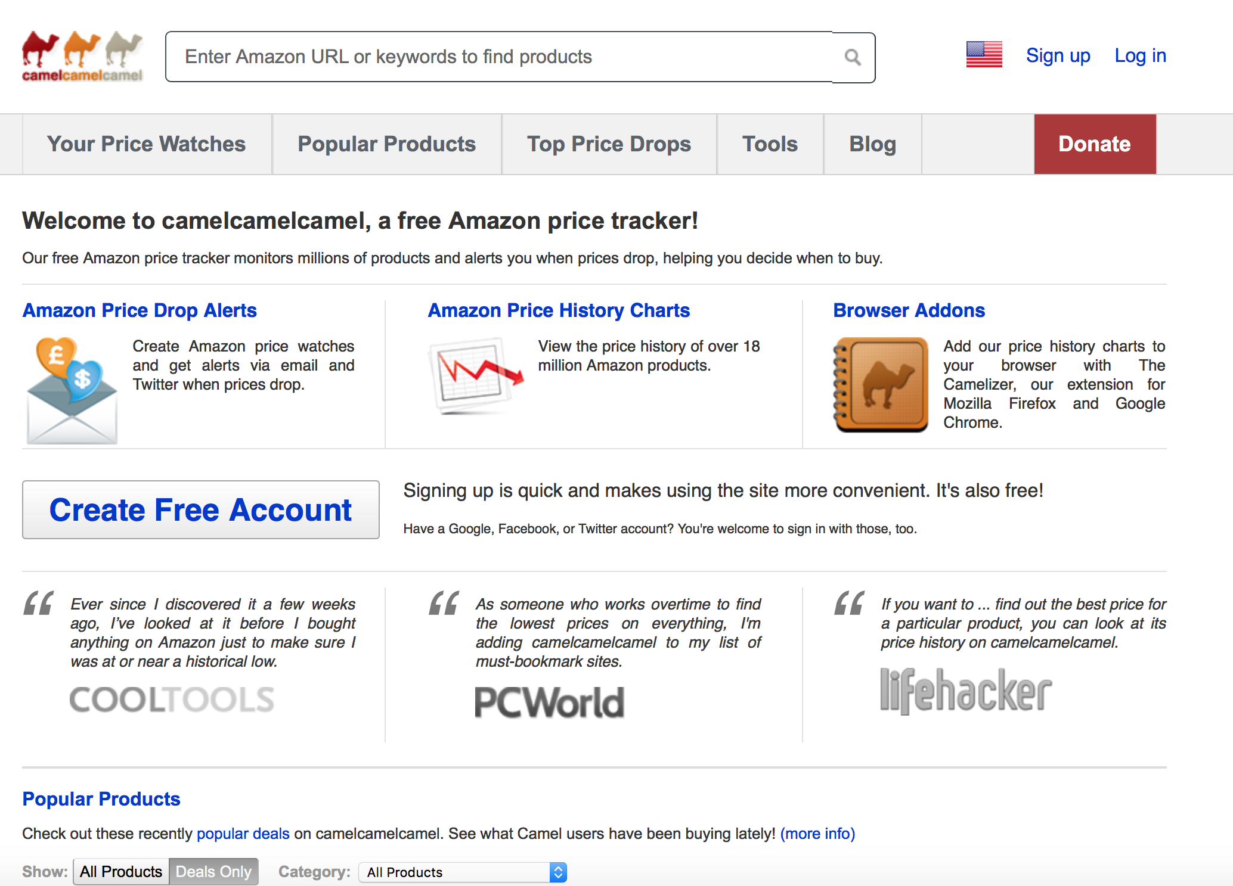The width and height of the screenshot is (1233, 886).
Task: Follow the Sign up link
Action: [x=1058, y=55]
